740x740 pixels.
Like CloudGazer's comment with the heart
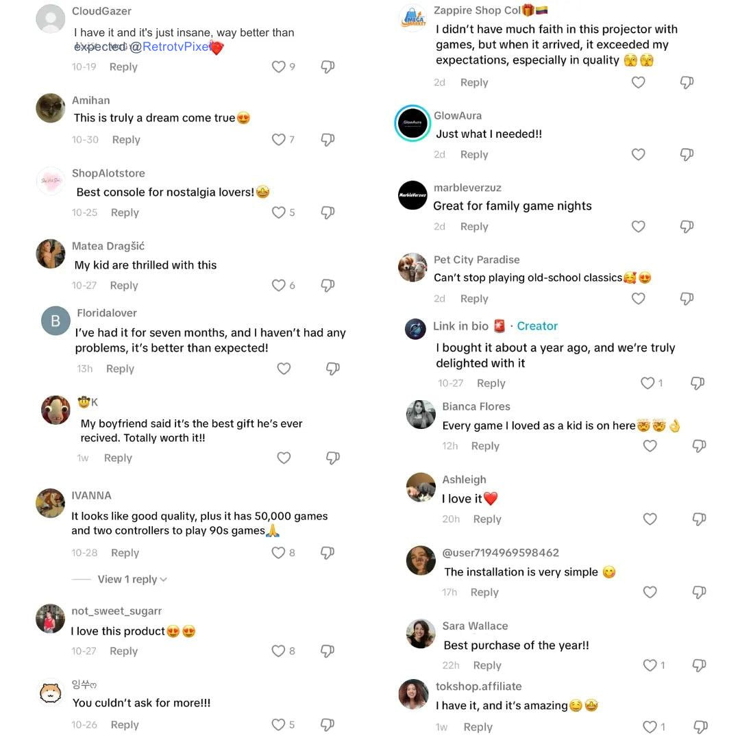click(278, 66)
